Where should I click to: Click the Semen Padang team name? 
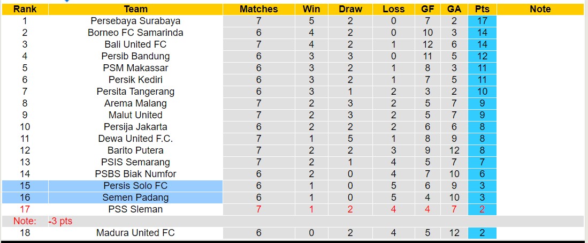coord(135,198)
